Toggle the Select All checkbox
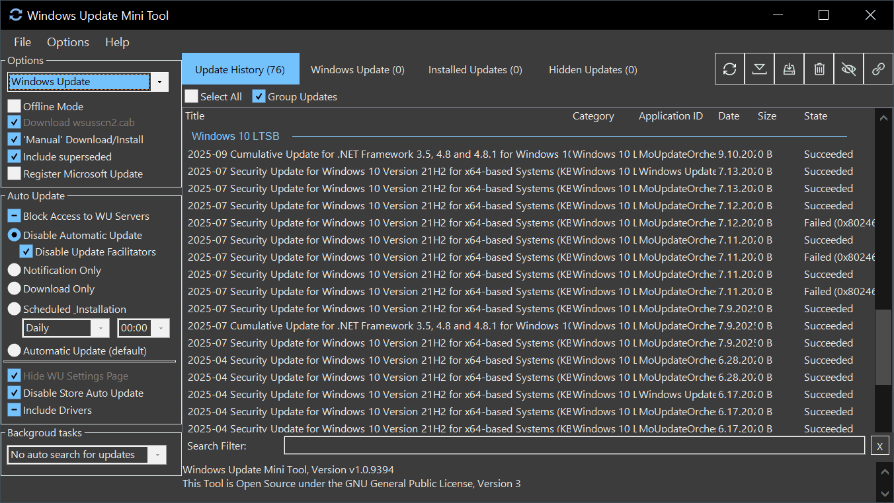 [192, 96]
